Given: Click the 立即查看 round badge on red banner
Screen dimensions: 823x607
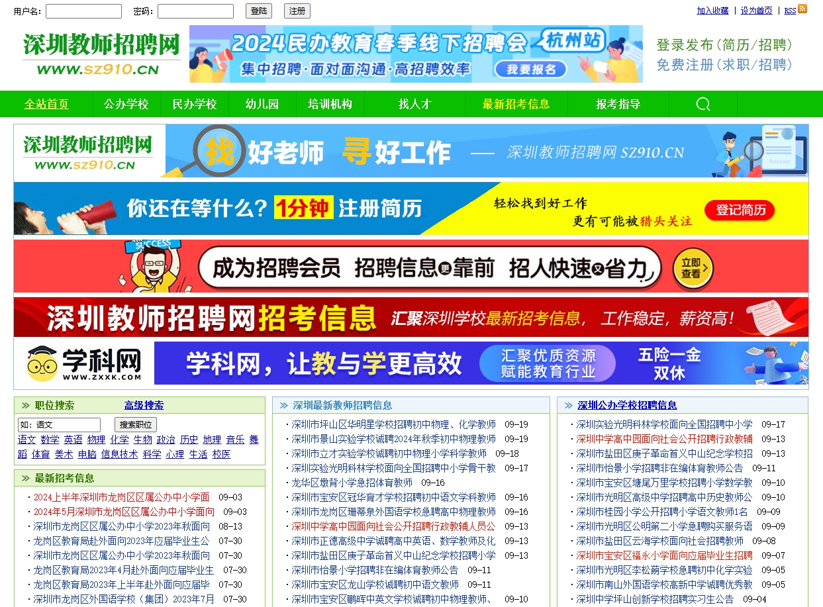Looking at the screenshot, I should click(693, 269).
